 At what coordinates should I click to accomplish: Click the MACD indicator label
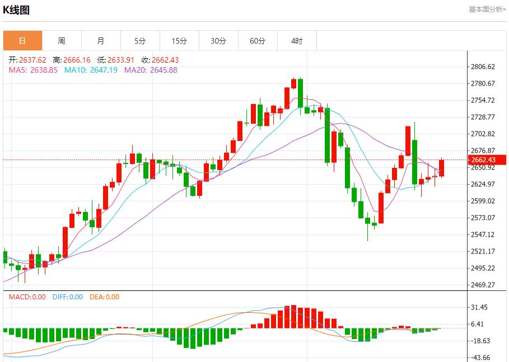tap(27, 297)
